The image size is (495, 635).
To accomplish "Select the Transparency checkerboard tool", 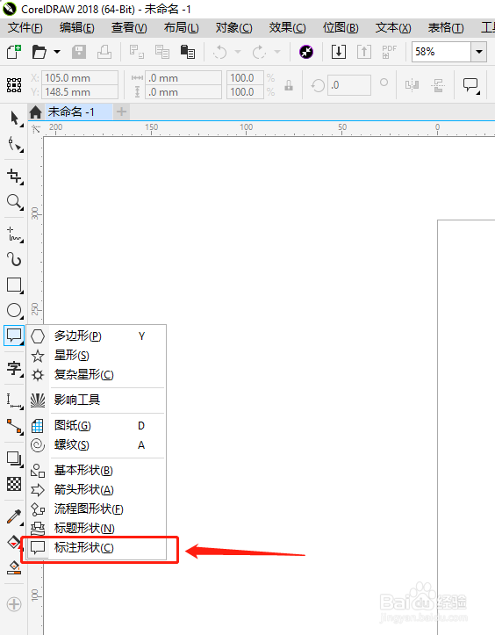I will click(x=15, y=484).
